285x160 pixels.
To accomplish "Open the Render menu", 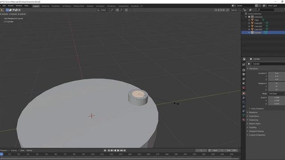I will click(11, 6).
